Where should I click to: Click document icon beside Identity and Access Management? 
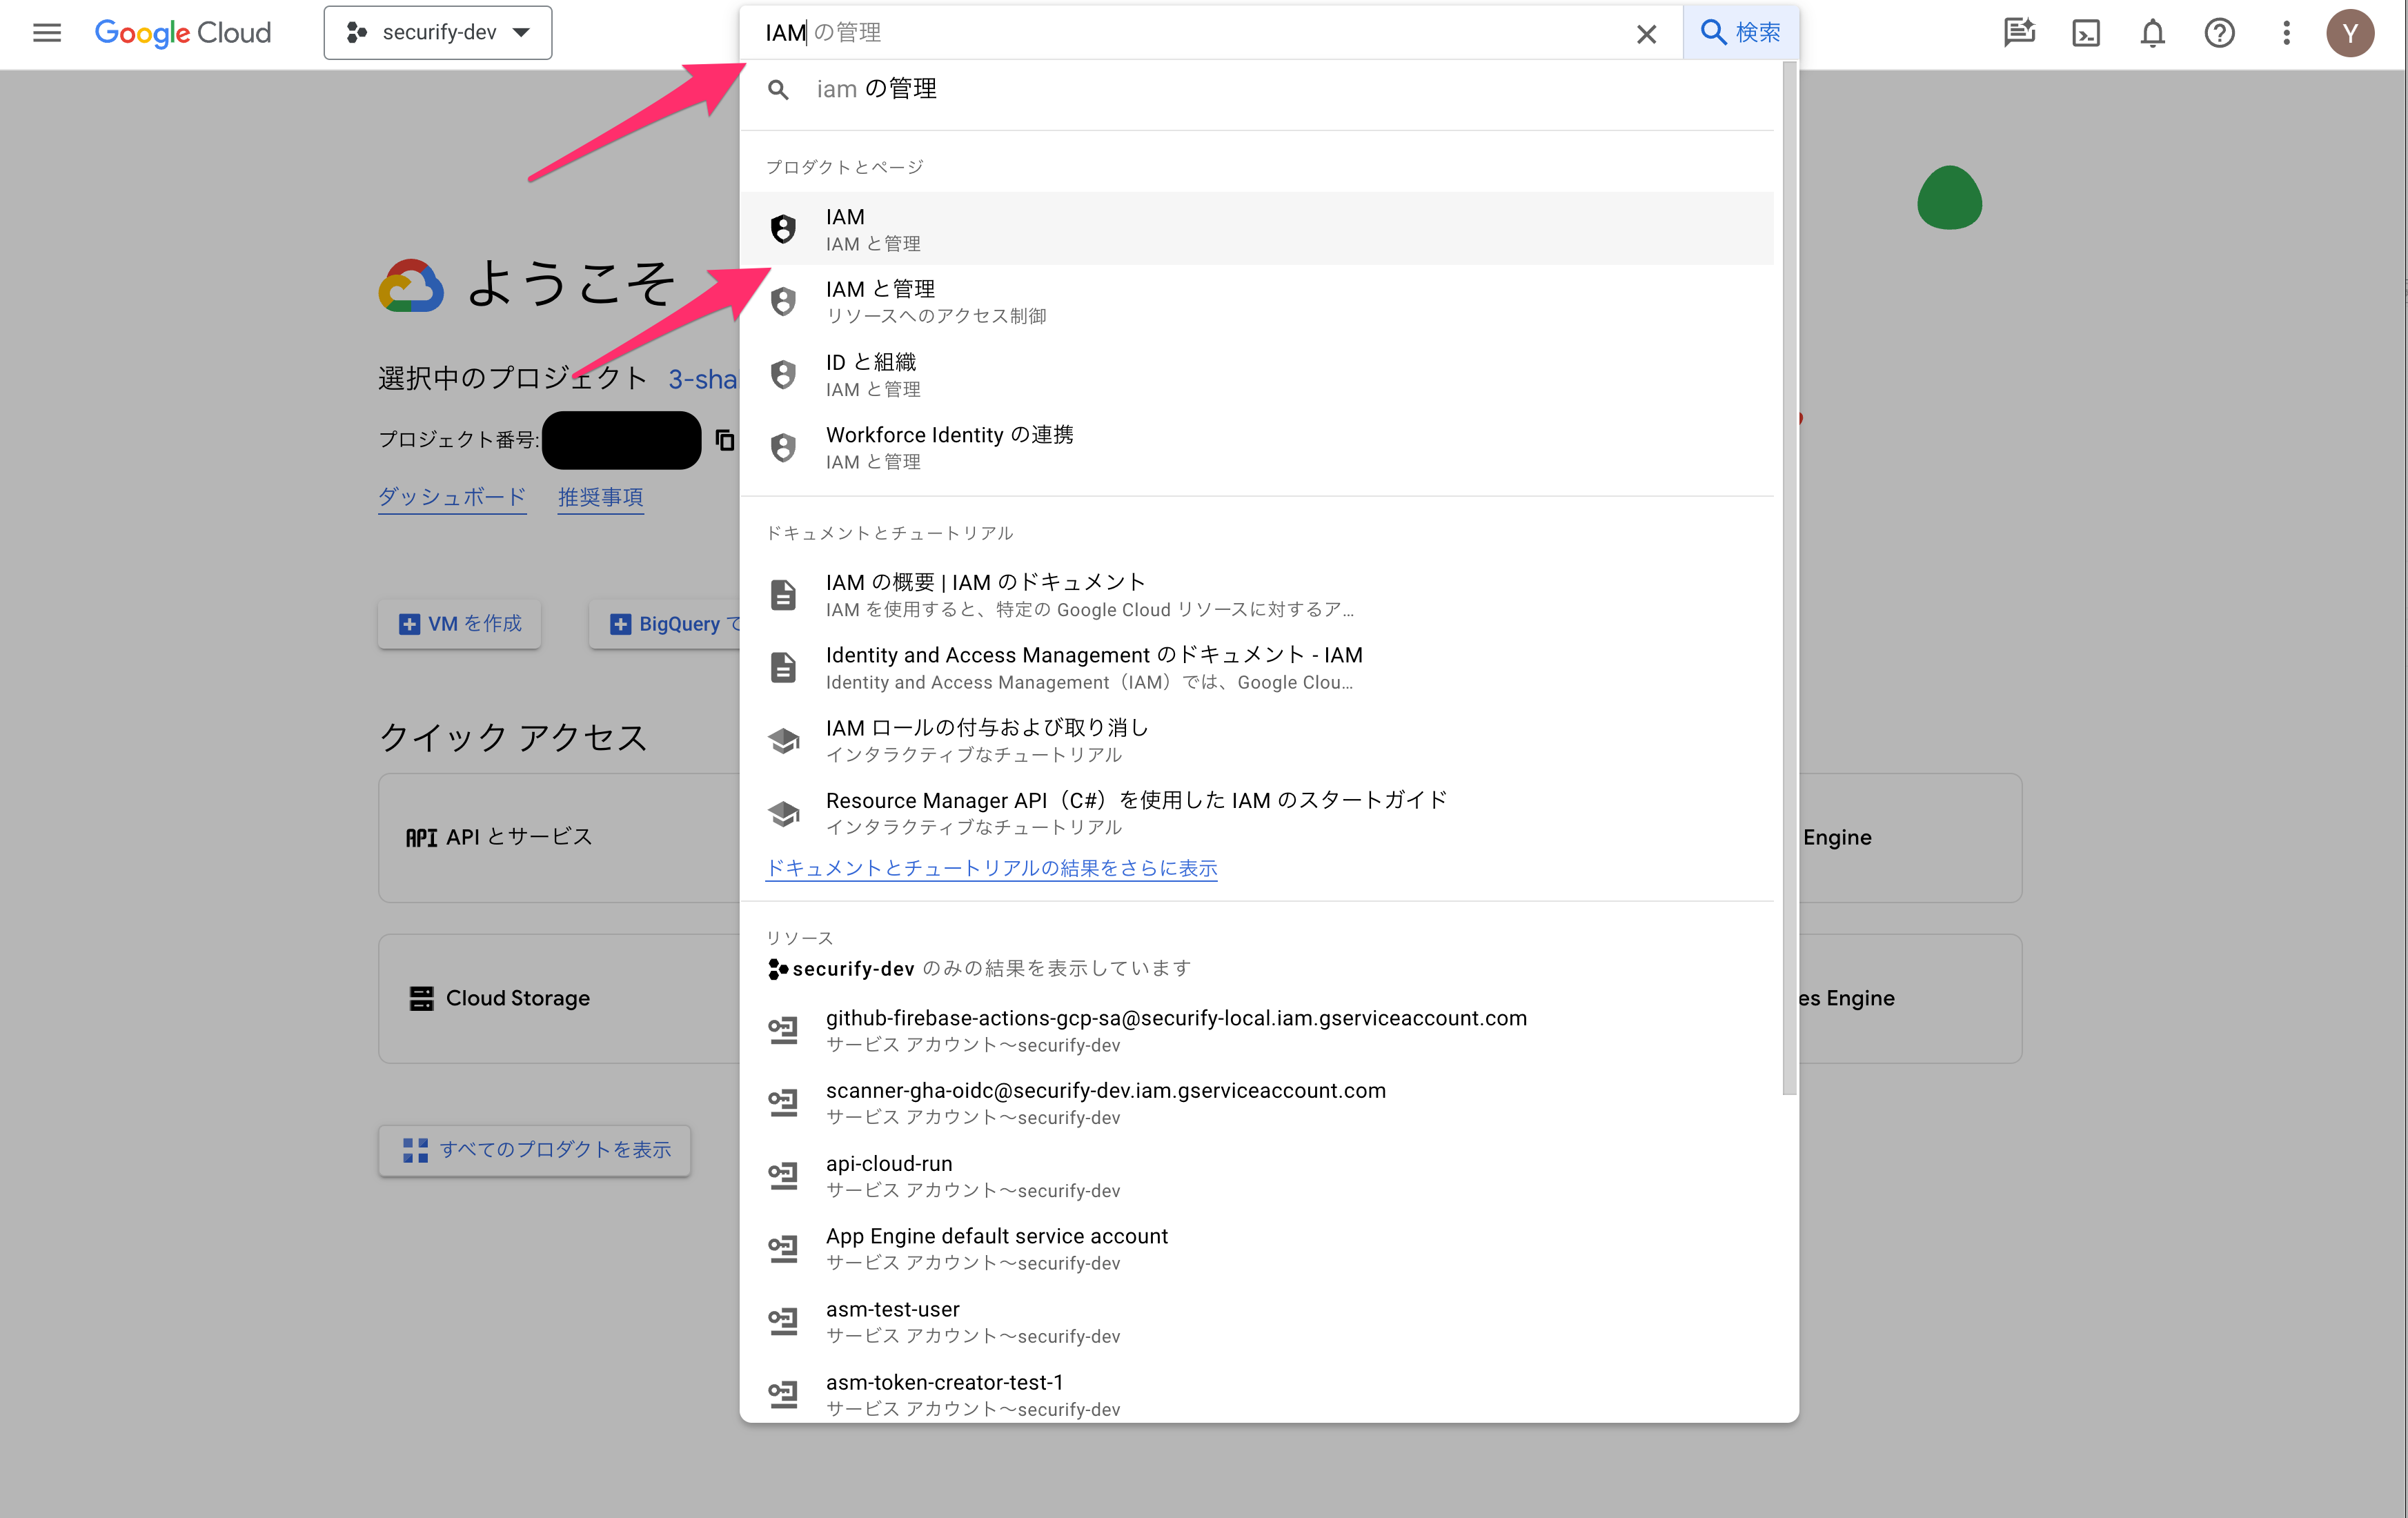click(x=783, y=667)
